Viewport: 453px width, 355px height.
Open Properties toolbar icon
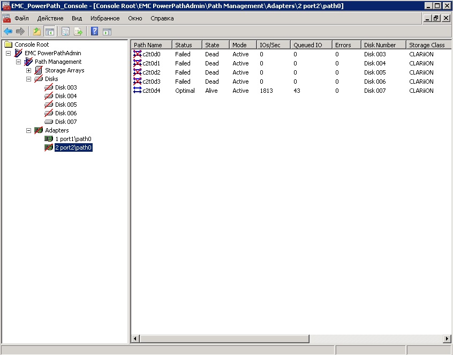[x=65, y=31]
